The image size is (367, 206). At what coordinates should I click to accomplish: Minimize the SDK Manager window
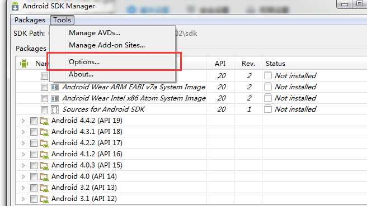point(345,4)
